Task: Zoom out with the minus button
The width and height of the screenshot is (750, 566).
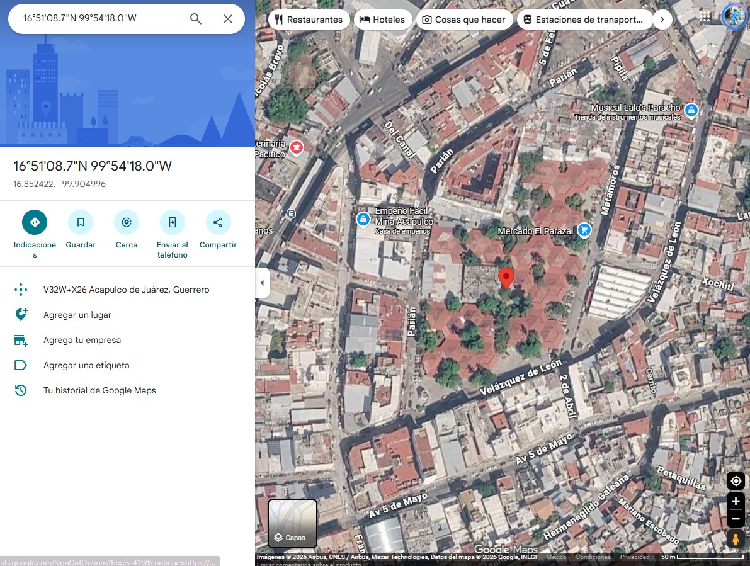Action: 736,519
